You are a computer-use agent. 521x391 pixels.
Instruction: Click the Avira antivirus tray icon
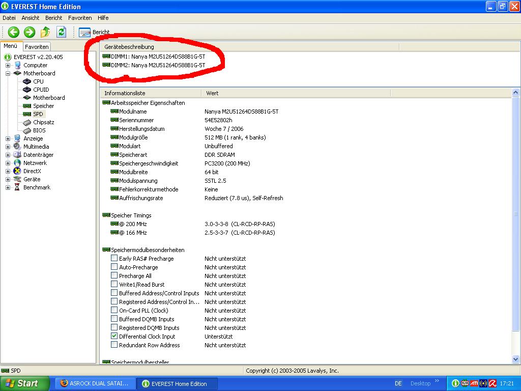tap(493, 383)
